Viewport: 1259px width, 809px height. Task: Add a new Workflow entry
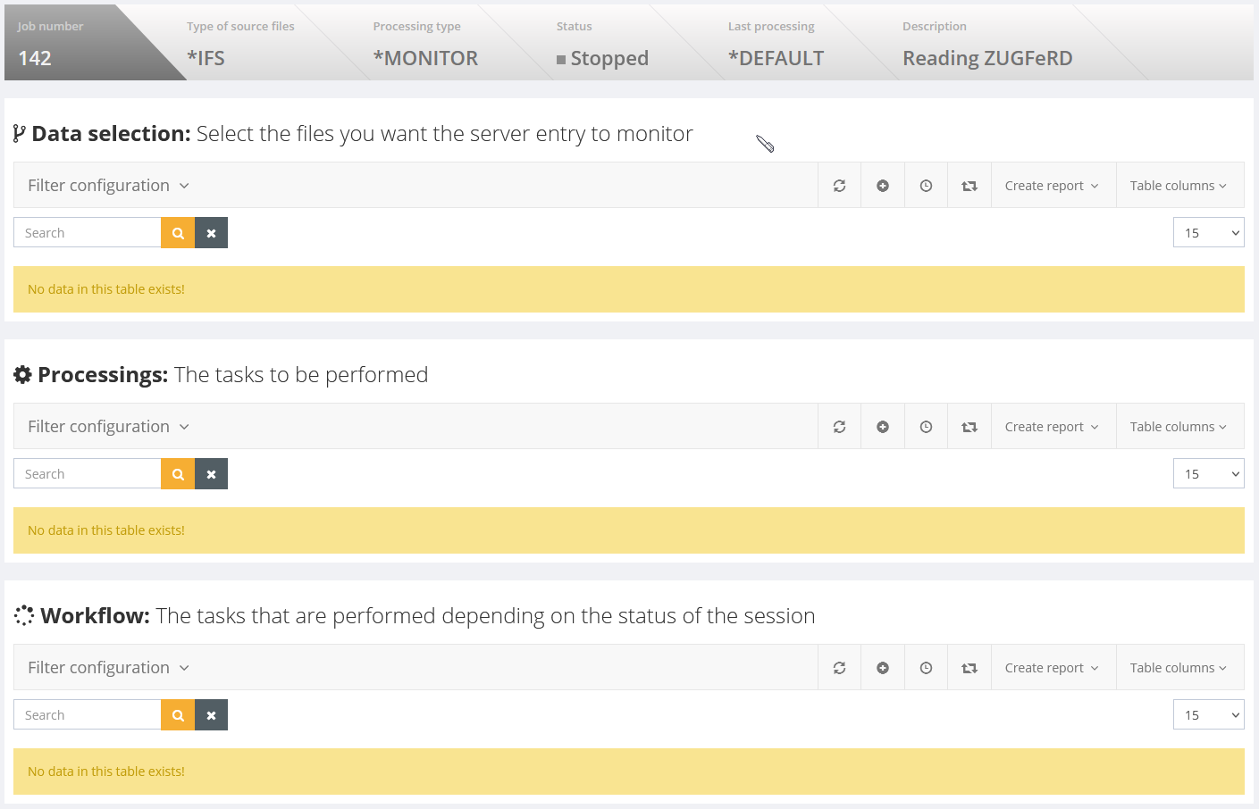pos(883,668)
